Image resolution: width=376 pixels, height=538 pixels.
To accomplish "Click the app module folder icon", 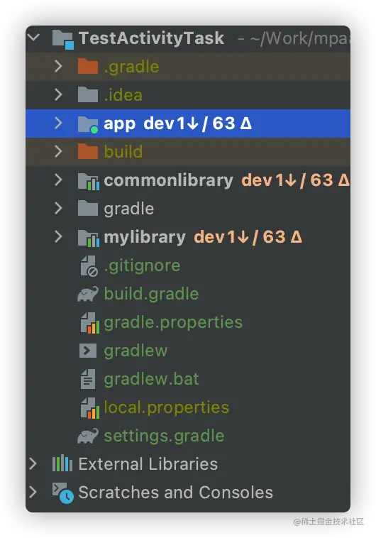I will (x=88, y=124).
